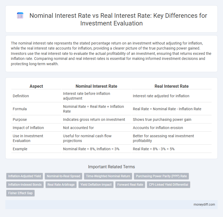
Task: Select the Formula row label
Action: [x=20, y=109]
